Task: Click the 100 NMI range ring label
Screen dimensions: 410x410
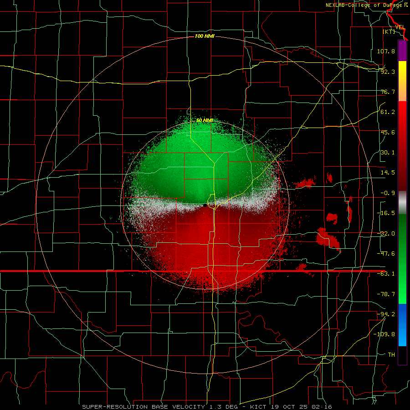Action: [x=205, y=36]
